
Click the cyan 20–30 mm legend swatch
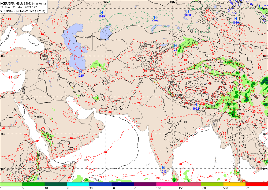click(78, 184)
